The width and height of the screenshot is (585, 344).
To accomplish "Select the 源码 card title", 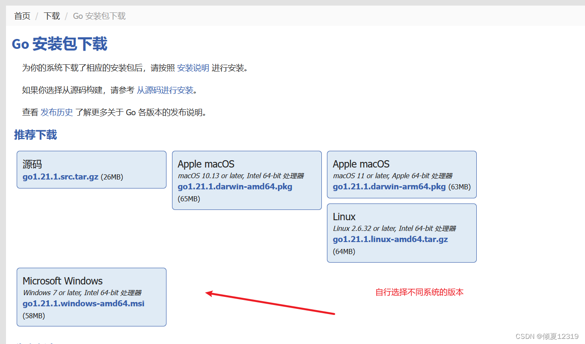I will tap(32, 164).
